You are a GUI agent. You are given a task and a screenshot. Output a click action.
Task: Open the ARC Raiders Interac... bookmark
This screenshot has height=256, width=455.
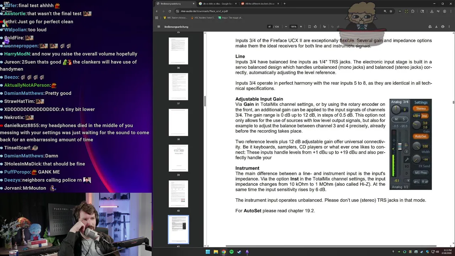(x=175, y=17)
